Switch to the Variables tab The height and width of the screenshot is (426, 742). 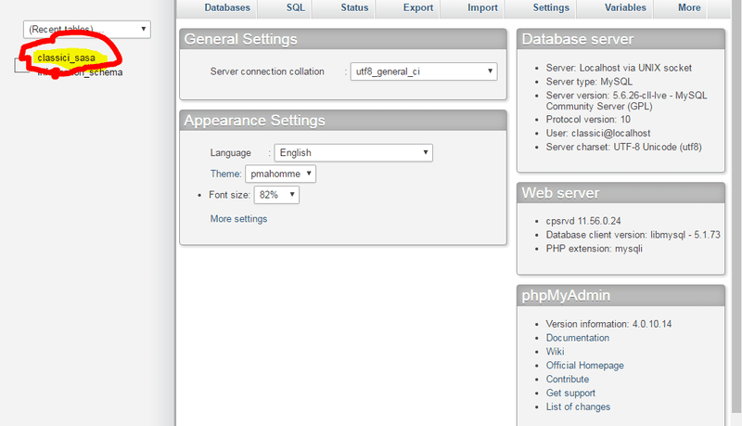coord(625,7)
